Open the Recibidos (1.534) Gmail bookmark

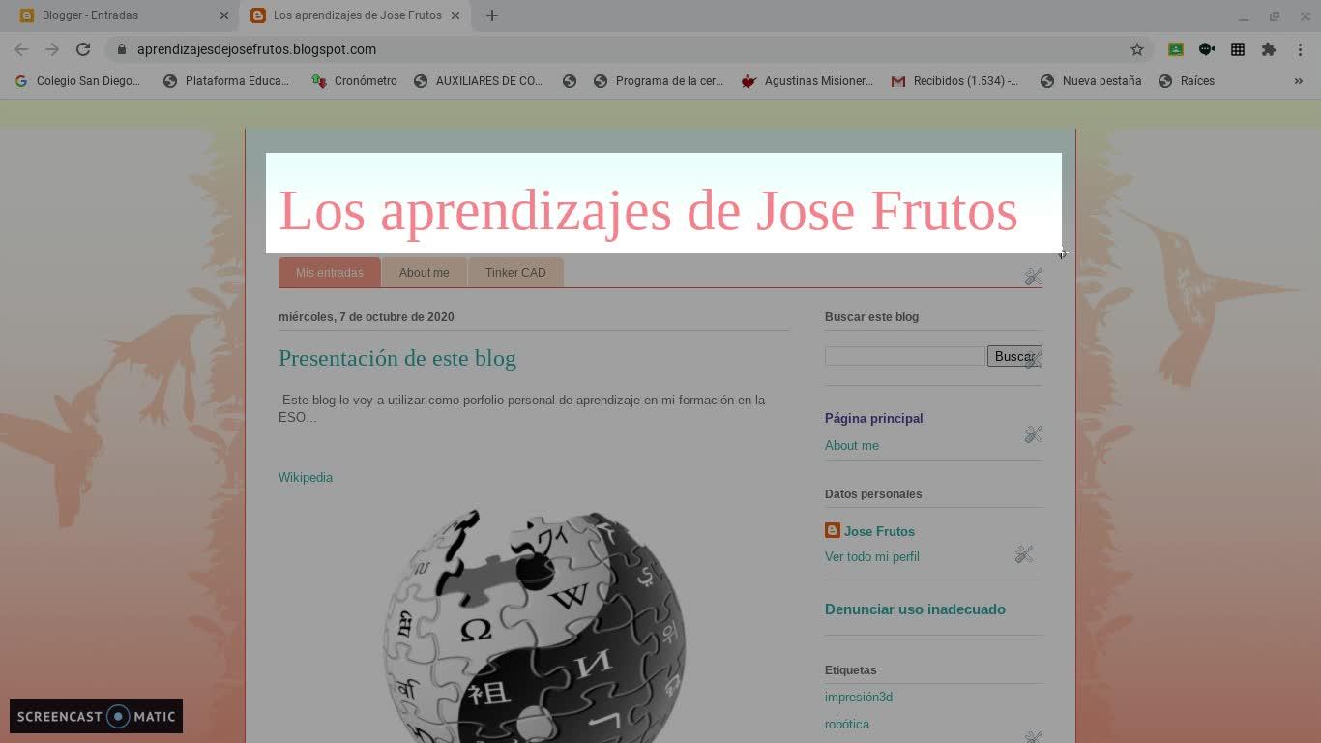[954, 81]
